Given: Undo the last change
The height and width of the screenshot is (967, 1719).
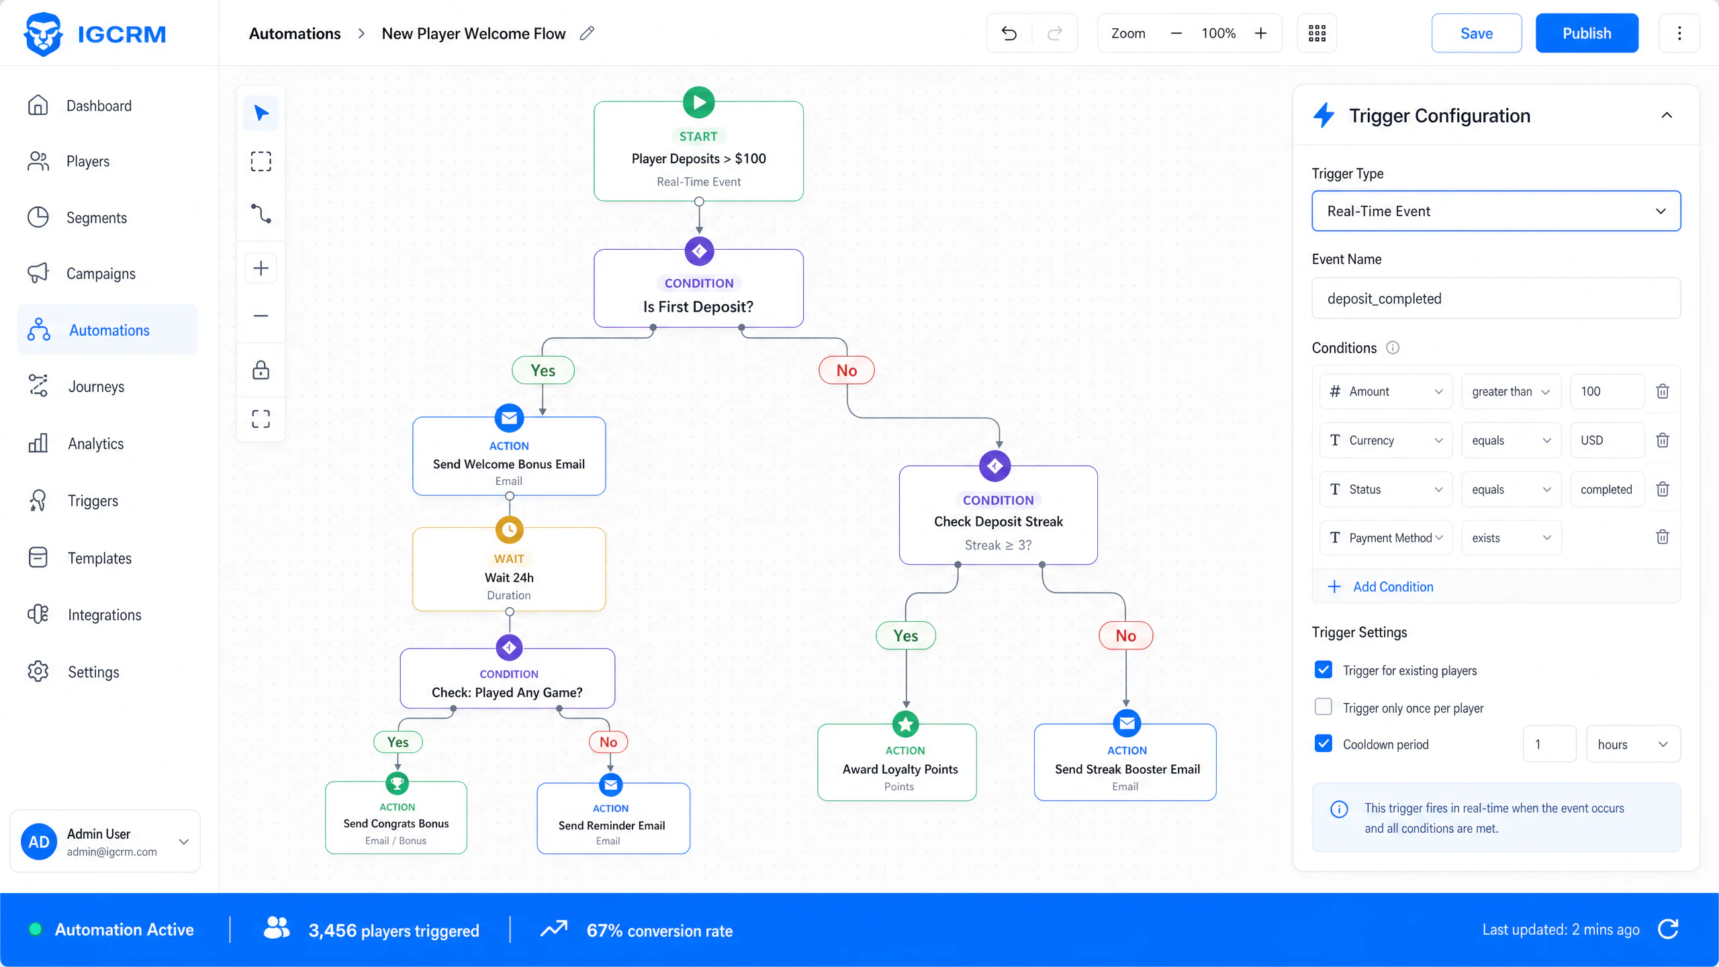Looking at the screenshot, I should pyautogui.click(x=1009, y=33).
